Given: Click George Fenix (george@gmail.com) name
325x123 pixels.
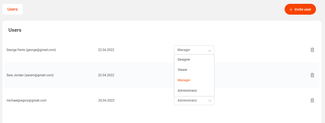Looking at the screenshot, I should 31,50.
